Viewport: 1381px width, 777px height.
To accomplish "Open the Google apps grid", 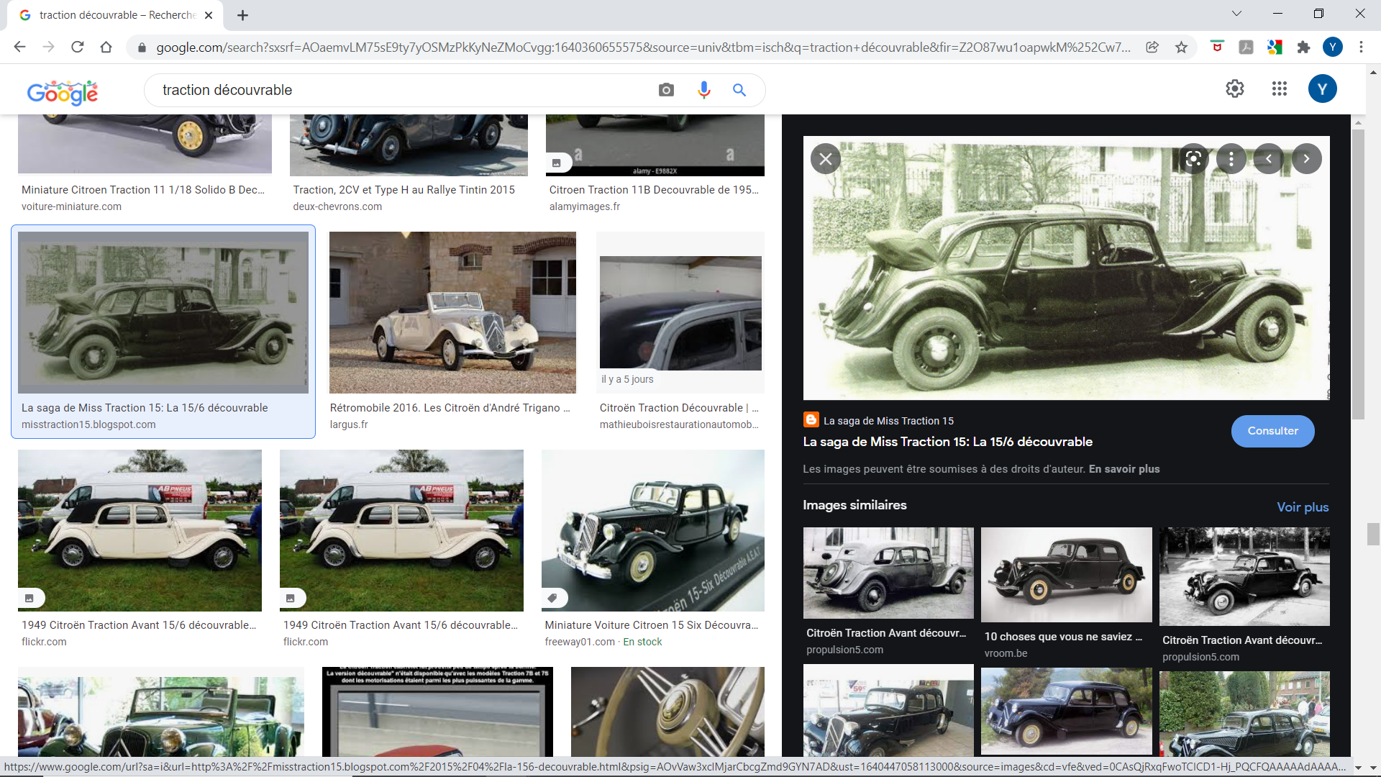I will click(x=1279, y=88).
